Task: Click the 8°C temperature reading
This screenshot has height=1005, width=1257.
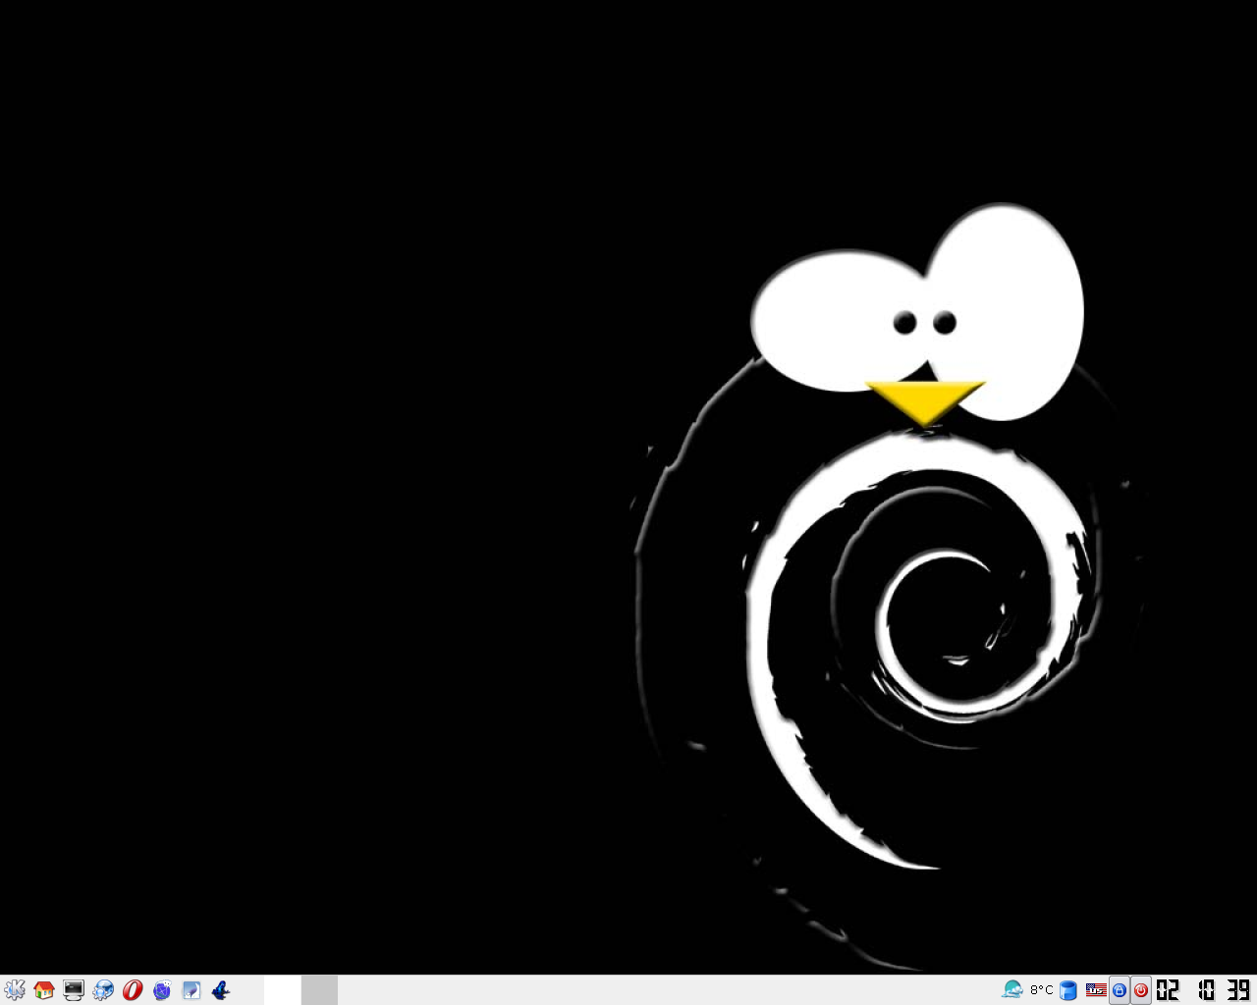Action: point(1041,990)
